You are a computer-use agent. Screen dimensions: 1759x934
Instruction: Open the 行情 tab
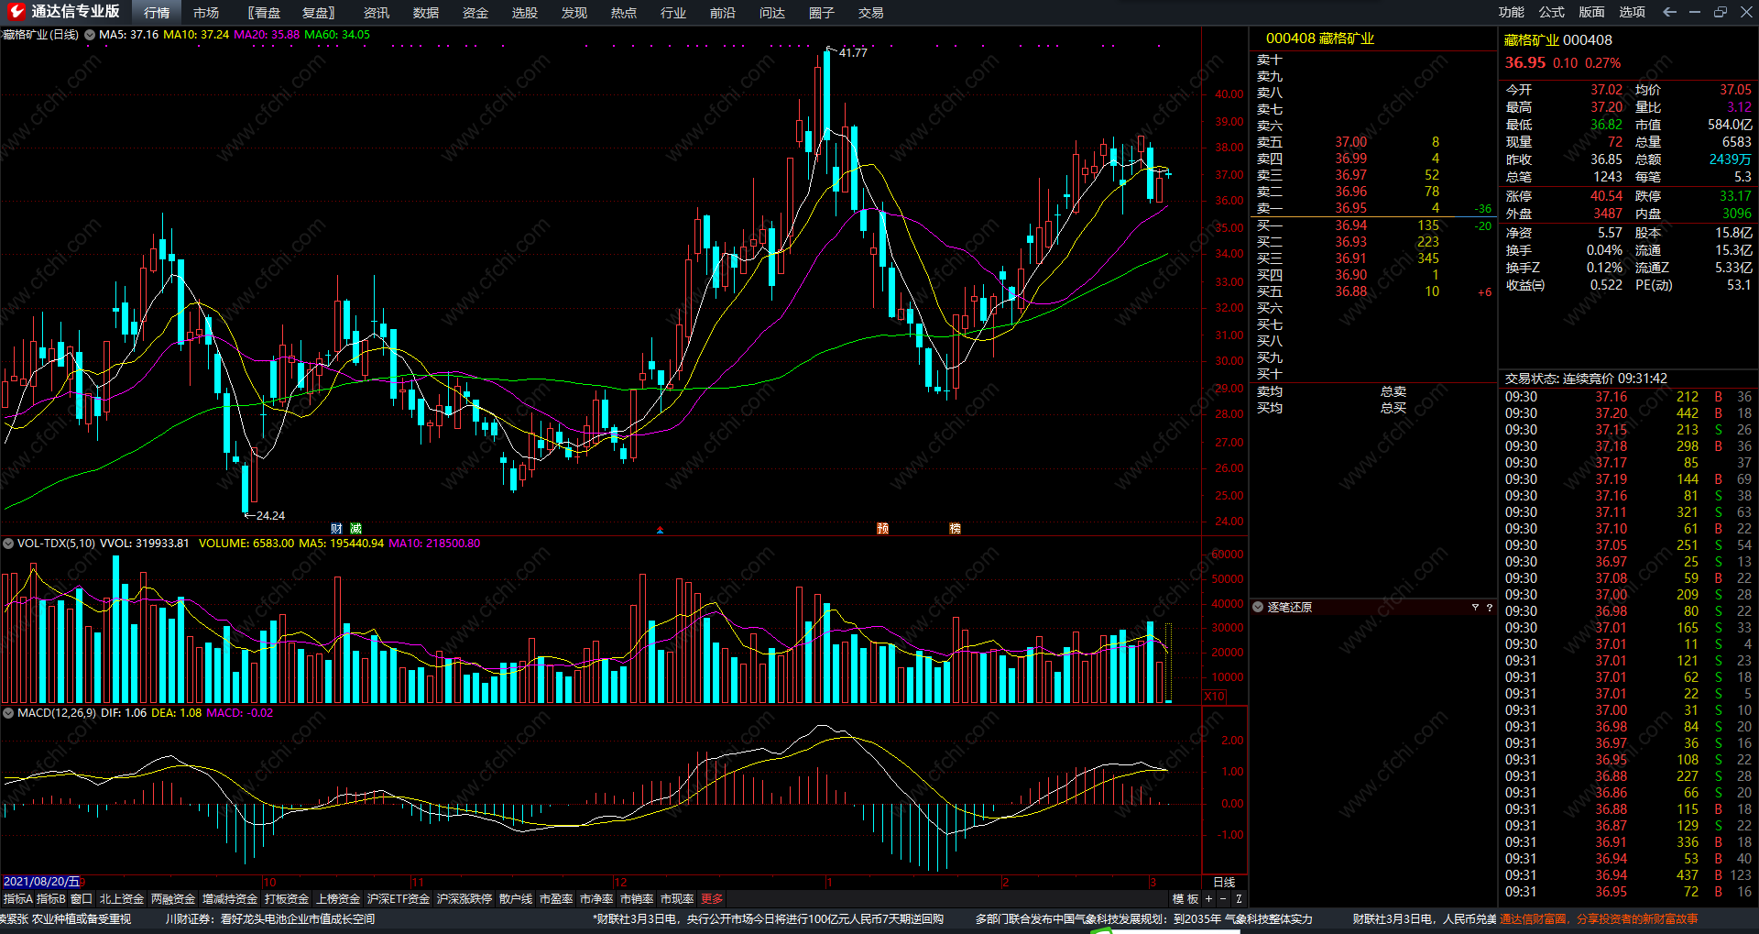pyautogui.click(x=157, y=13)
